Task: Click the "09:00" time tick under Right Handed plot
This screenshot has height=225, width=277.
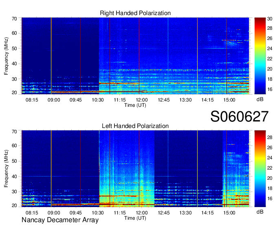Action: click(x=54, y=100)
